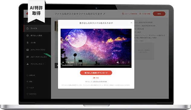The width and height of the screenshot is (191, 110).
Task: Seek along the video progress bar
Action: click(x=96, y=65)
